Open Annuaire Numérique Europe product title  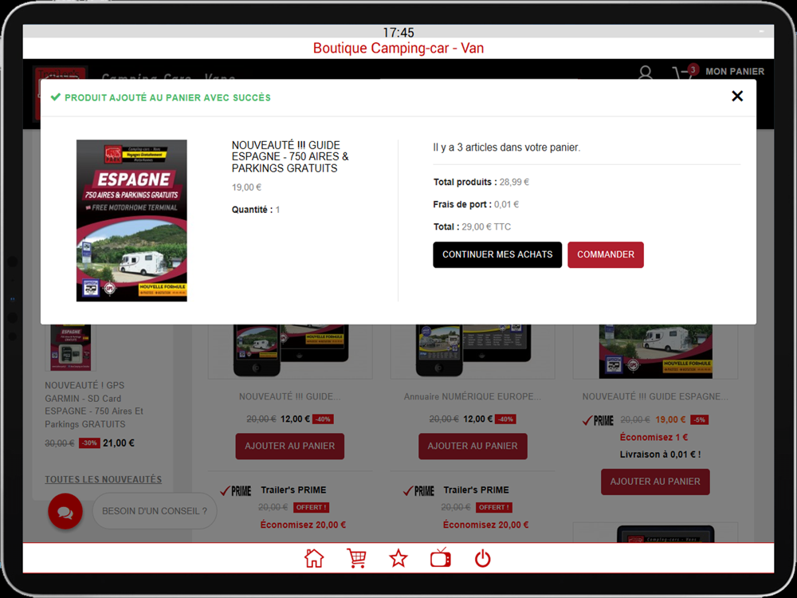pos(473,396)
